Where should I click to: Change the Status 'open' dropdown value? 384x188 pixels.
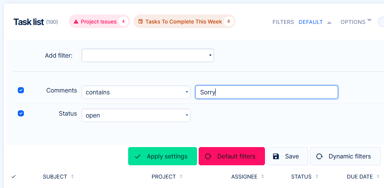pyautogui.click(x=136, y=115)
